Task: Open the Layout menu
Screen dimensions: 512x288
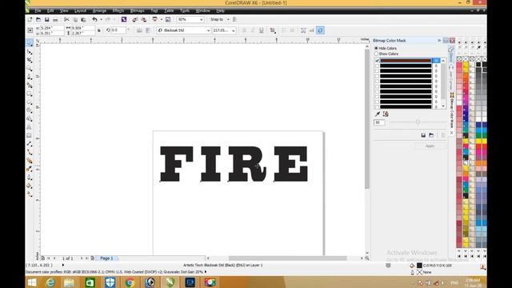Action: [80, 10]
